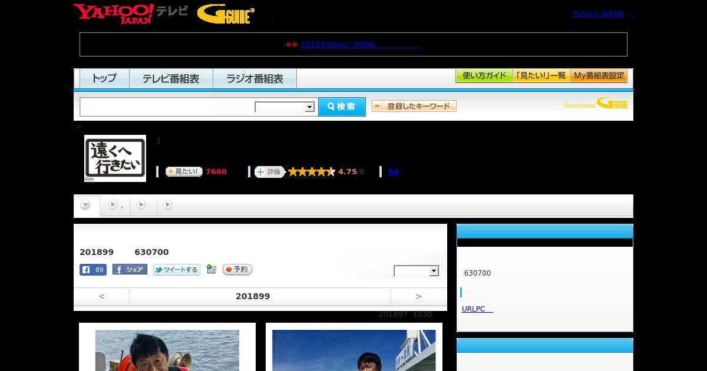Screen dimensions: 707x371
Task: Click the blue 検索 search button
Action: click(x=342, y=107)
